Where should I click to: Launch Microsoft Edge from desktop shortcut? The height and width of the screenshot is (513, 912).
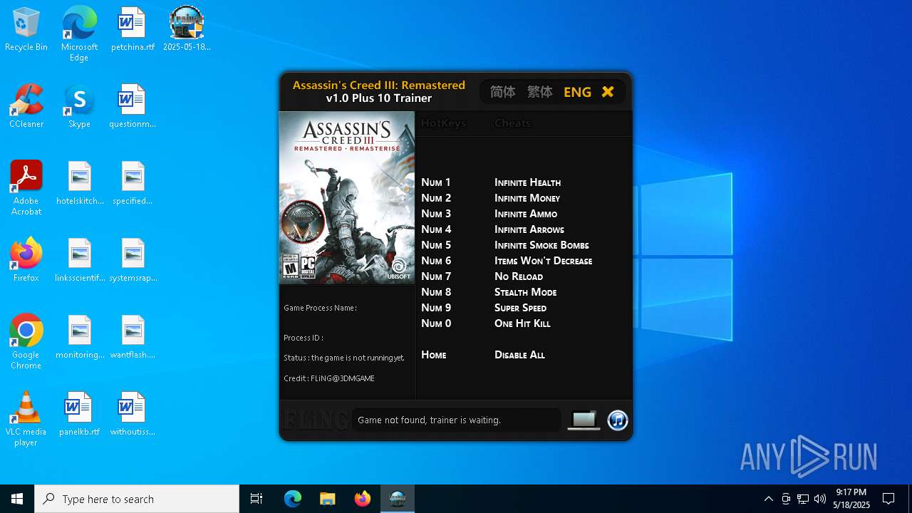pyautogui.click(x=79, y=34)
